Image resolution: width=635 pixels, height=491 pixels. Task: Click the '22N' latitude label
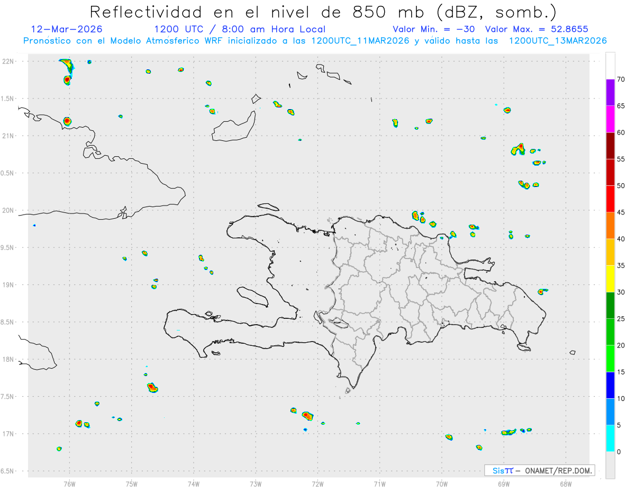(9, 61)
